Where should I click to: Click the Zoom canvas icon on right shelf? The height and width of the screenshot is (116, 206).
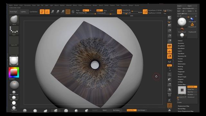[170, 31]
